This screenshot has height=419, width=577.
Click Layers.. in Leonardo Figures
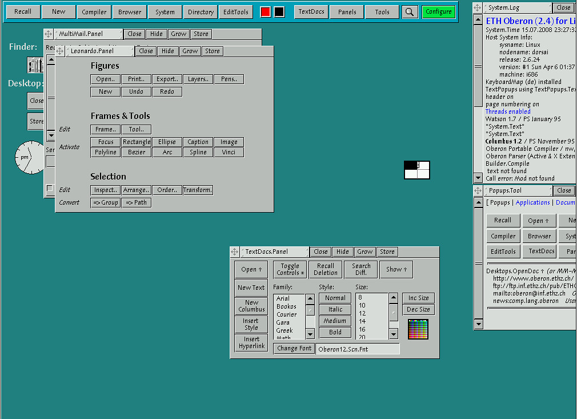[198, 79]
